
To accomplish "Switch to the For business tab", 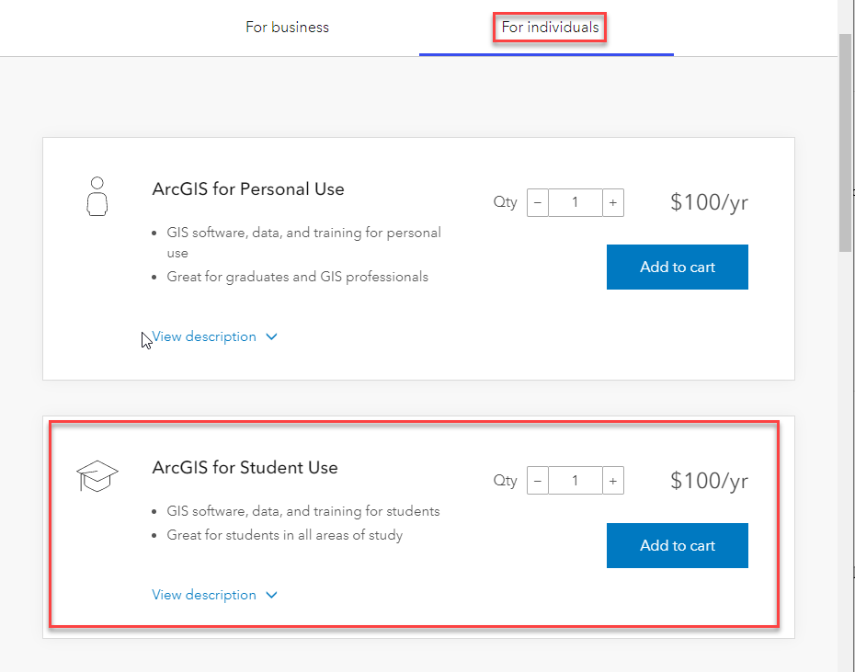I will (287, 28).
